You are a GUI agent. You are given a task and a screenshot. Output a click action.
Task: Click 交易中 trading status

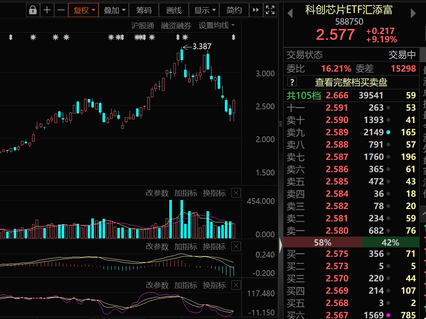point(402,55)
